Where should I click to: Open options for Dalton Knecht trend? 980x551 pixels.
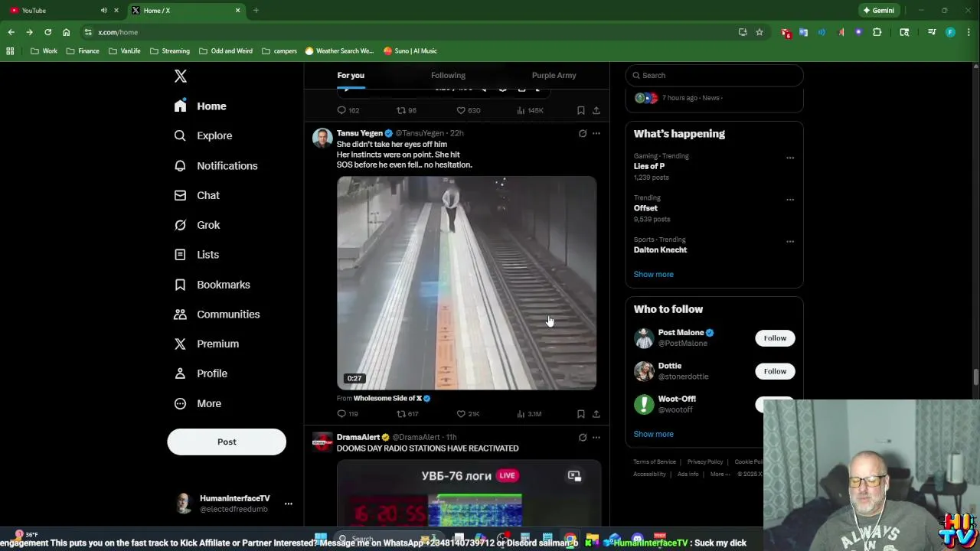pyautogui.click(x=790, y=242)
